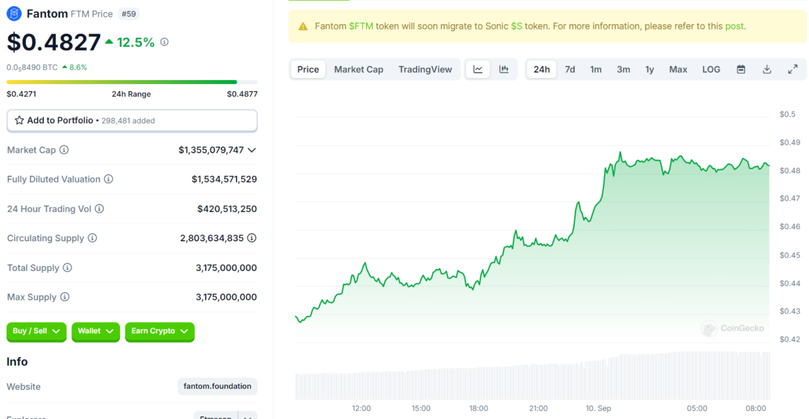Switch to the Market Cap chart tab
This screenshot has width=809, height=419.
[x=359, y=69]
